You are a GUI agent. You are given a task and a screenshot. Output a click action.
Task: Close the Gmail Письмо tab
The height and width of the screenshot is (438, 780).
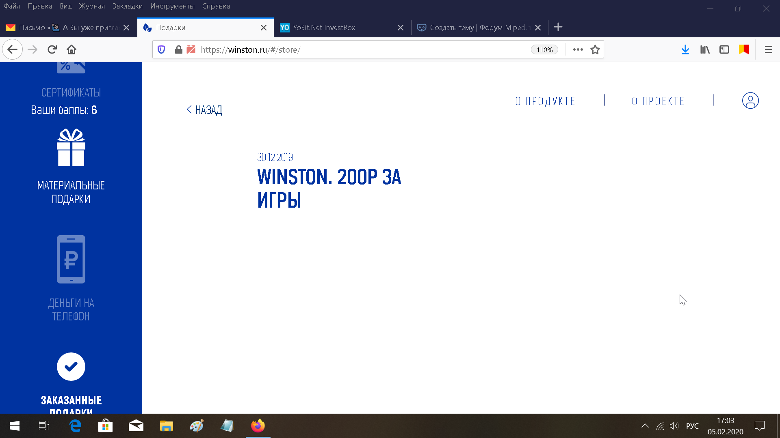(126, 28)
